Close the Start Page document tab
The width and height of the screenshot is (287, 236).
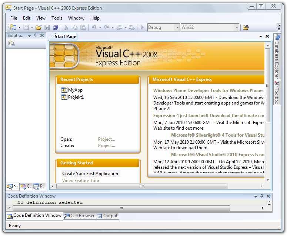point(267,36)
